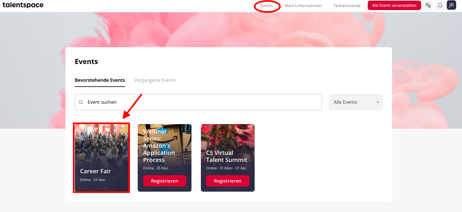
Task: Click Ein Event veranstalten button
Action: (x=394, y=5)
